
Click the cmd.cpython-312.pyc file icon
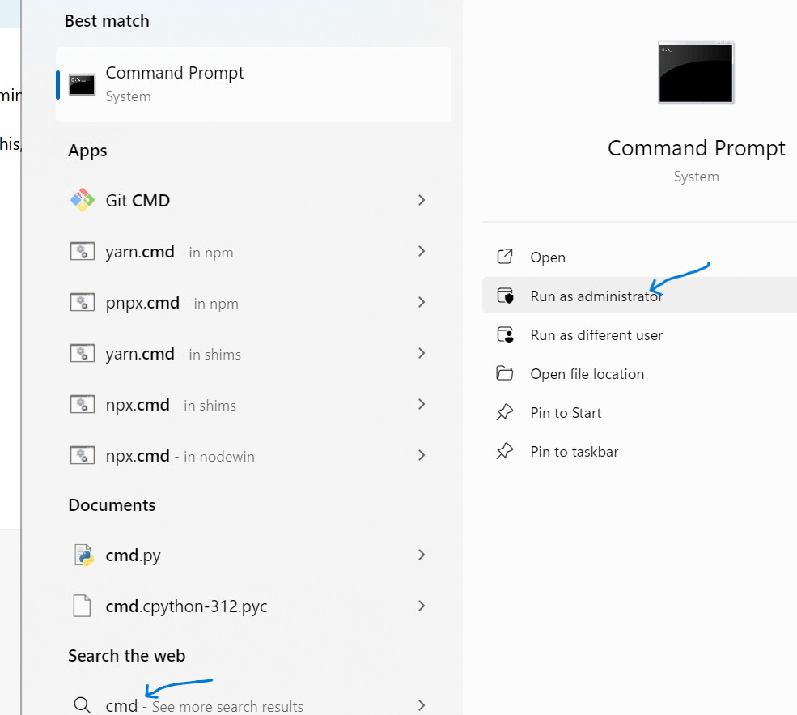[x=82, y=606]
